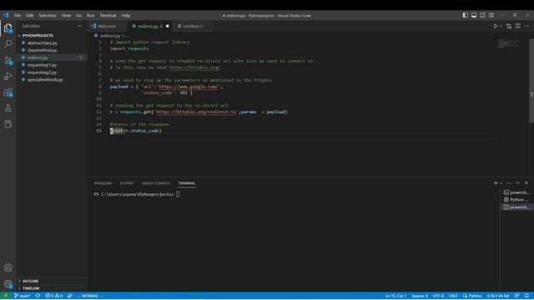Open the Run menu

click(x=90, y=15)
